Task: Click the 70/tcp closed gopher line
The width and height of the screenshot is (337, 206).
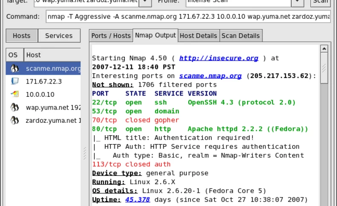Action: (x=135, y=120)
